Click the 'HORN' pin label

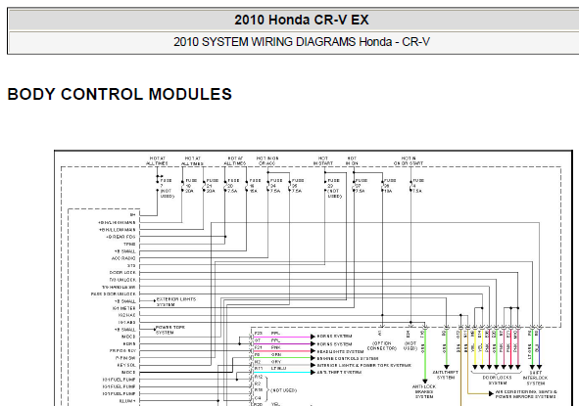click(x=129, y=343)
